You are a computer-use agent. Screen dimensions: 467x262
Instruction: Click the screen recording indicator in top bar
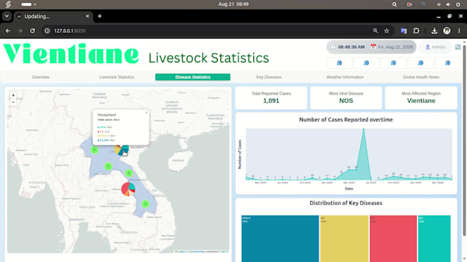(409, 4)
